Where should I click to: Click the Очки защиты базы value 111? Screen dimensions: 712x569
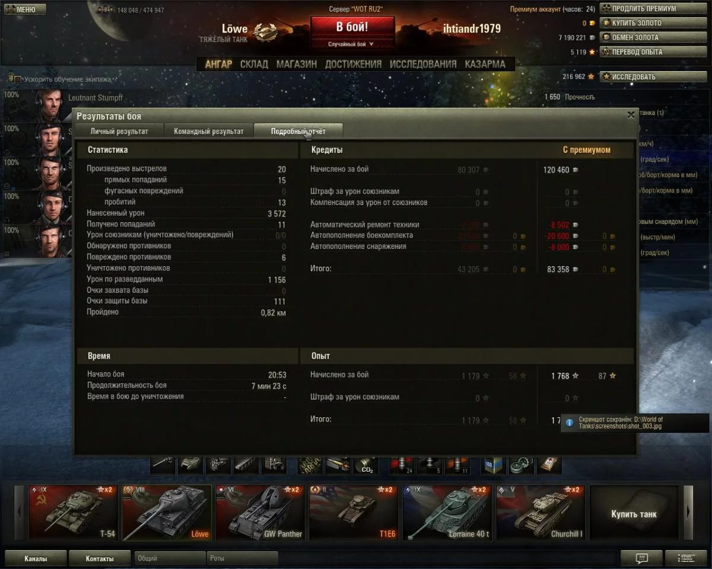279,301
